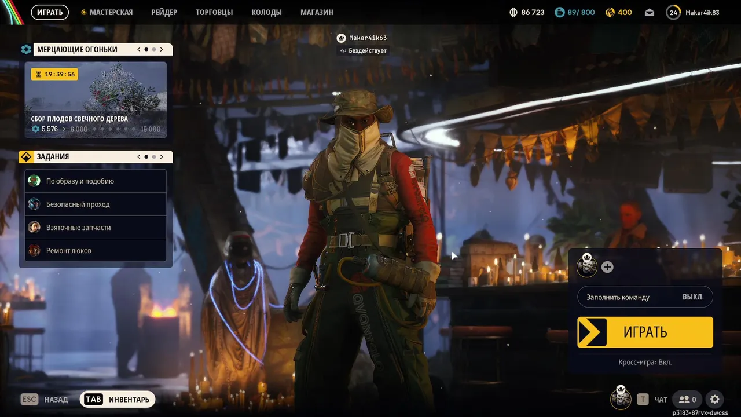Viewport: 741px width, 417px height.
Task: Click the 19:39:56 event timer
Action: point(54,74)
